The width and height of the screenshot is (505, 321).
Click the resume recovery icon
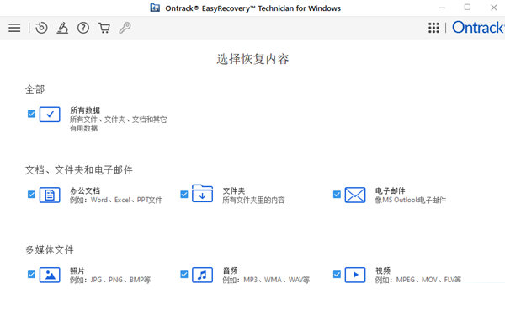pos(41,28)
